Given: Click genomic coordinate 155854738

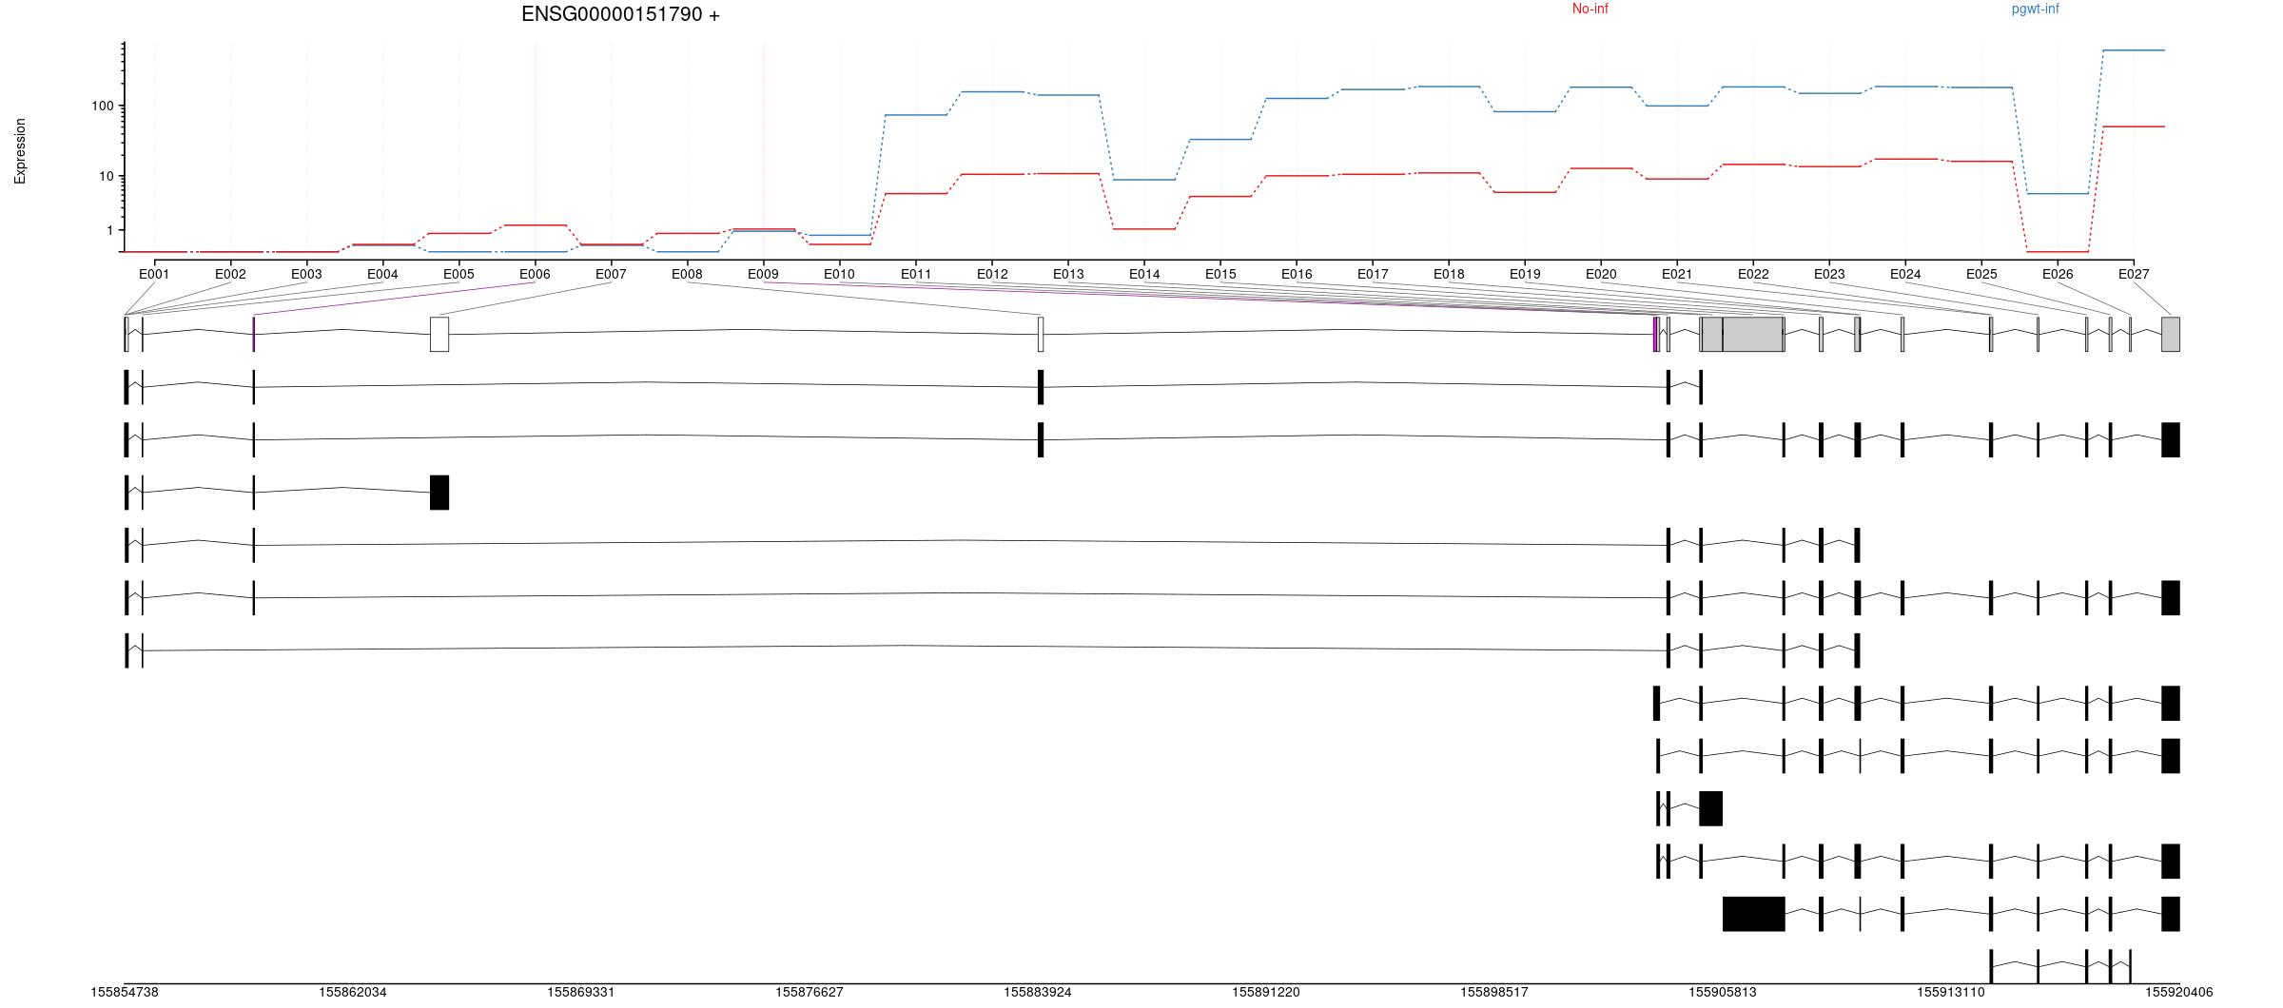Looking at the screenshot, I should pyautogui.click(x=125, y=992).
